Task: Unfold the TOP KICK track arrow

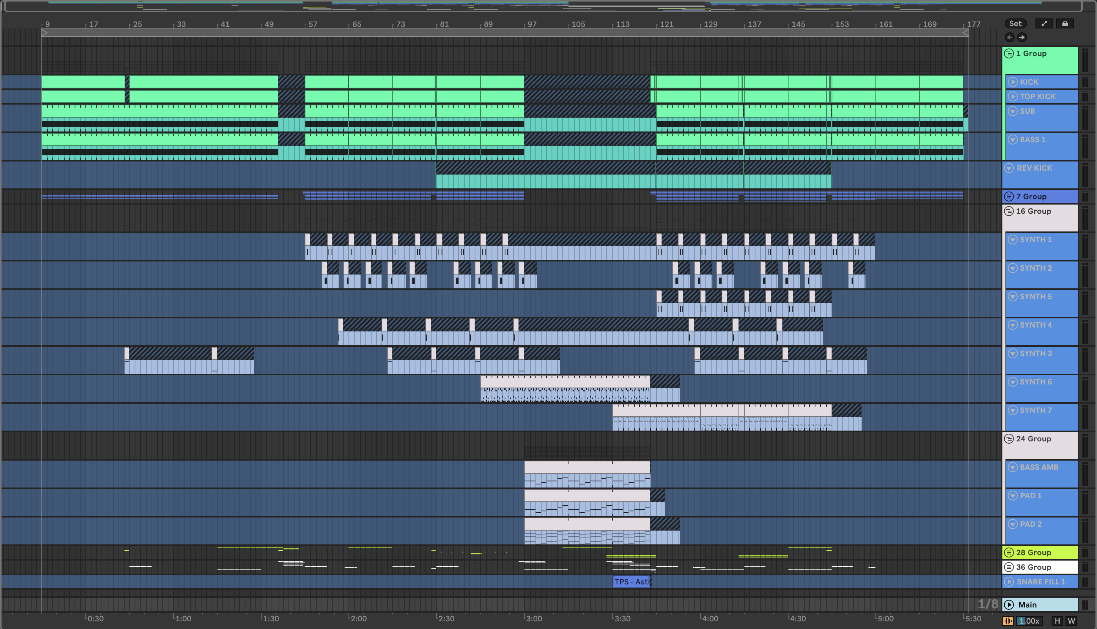Action: tap(1013, 97)
